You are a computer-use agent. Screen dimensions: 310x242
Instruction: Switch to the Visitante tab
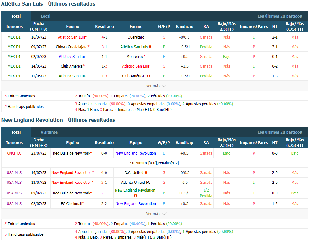pos(49,132)
